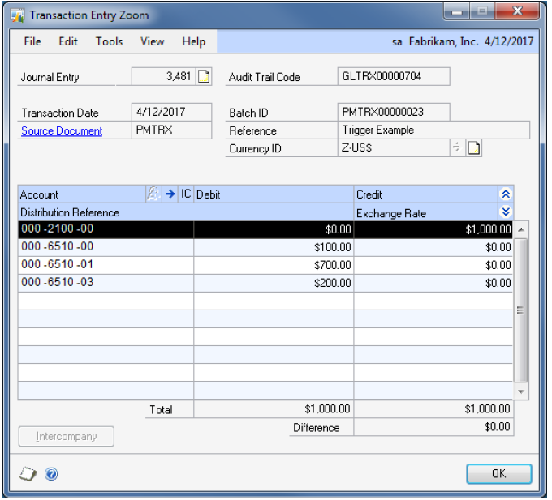Open the Tools menu
This screenshot has width=552, height=500.
click(x=109, y=41)
